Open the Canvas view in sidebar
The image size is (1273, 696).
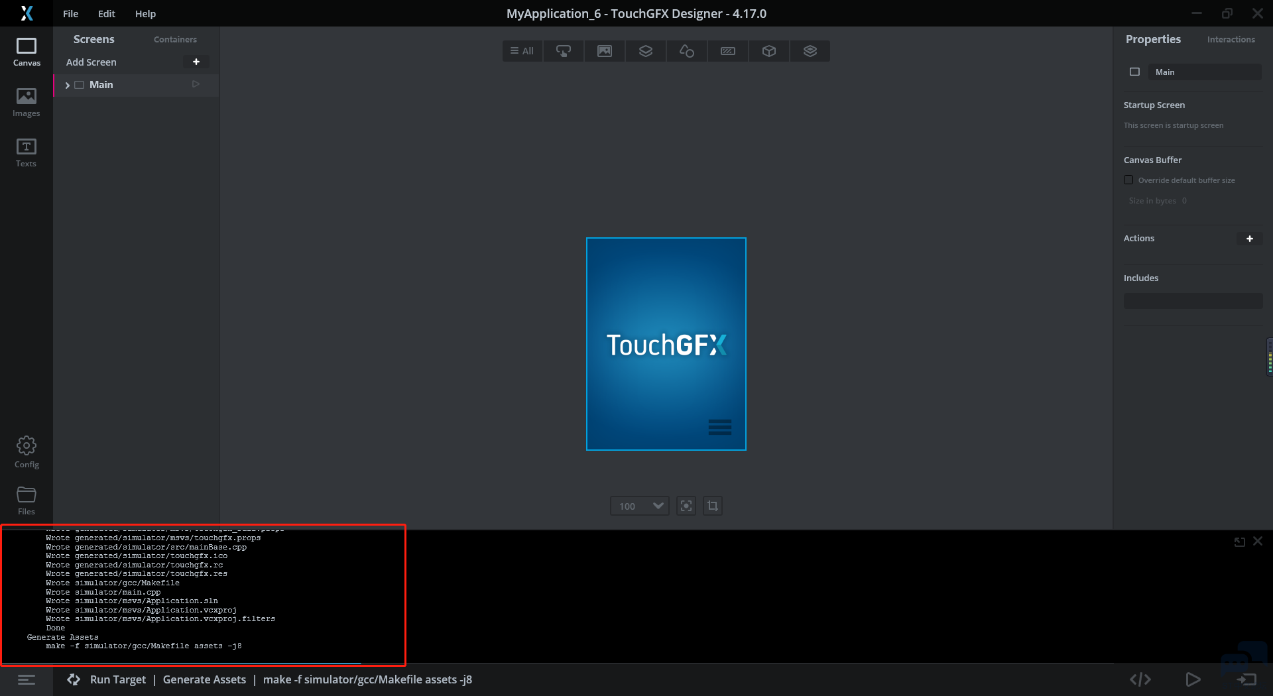coord(27,52)
